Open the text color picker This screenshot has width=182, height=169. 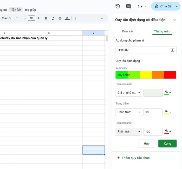pos(67,18)
